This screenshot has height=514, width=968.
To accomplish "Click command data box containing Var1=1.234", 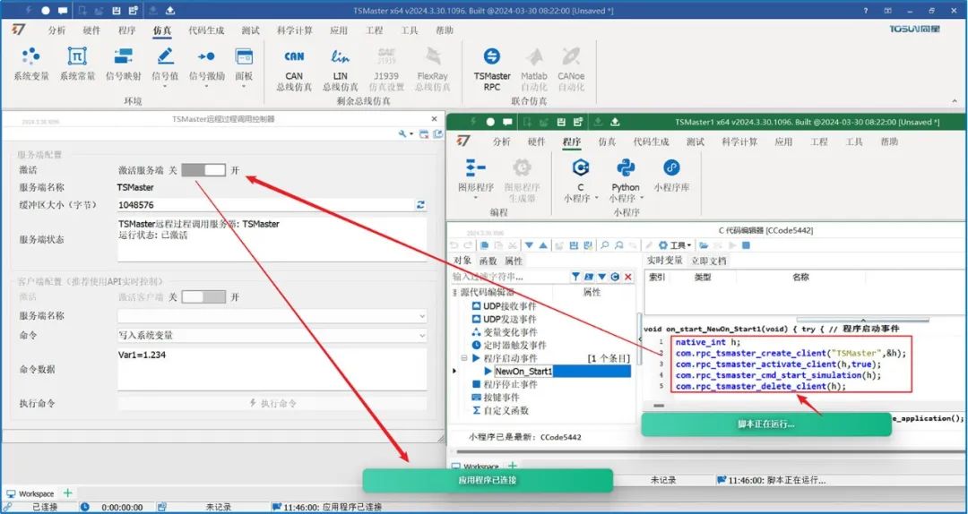I will [272, 369].
